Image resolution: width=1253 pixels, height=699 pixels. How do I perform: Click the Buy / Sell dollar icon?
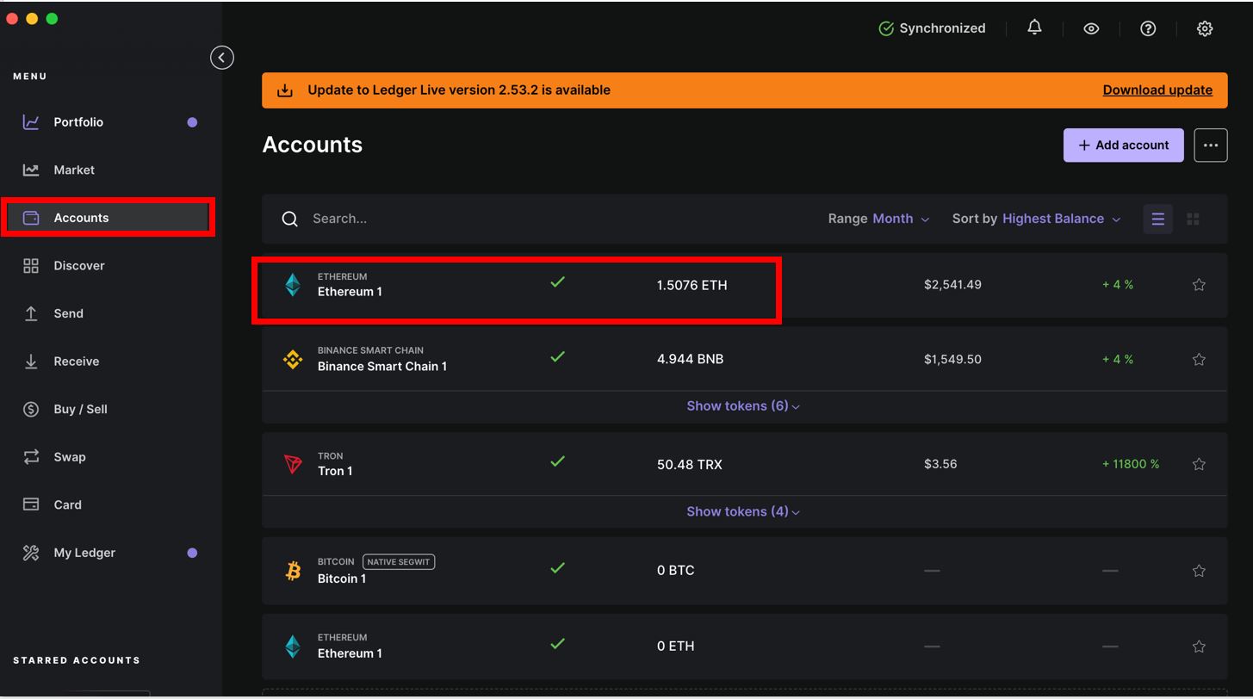[31, 409]
